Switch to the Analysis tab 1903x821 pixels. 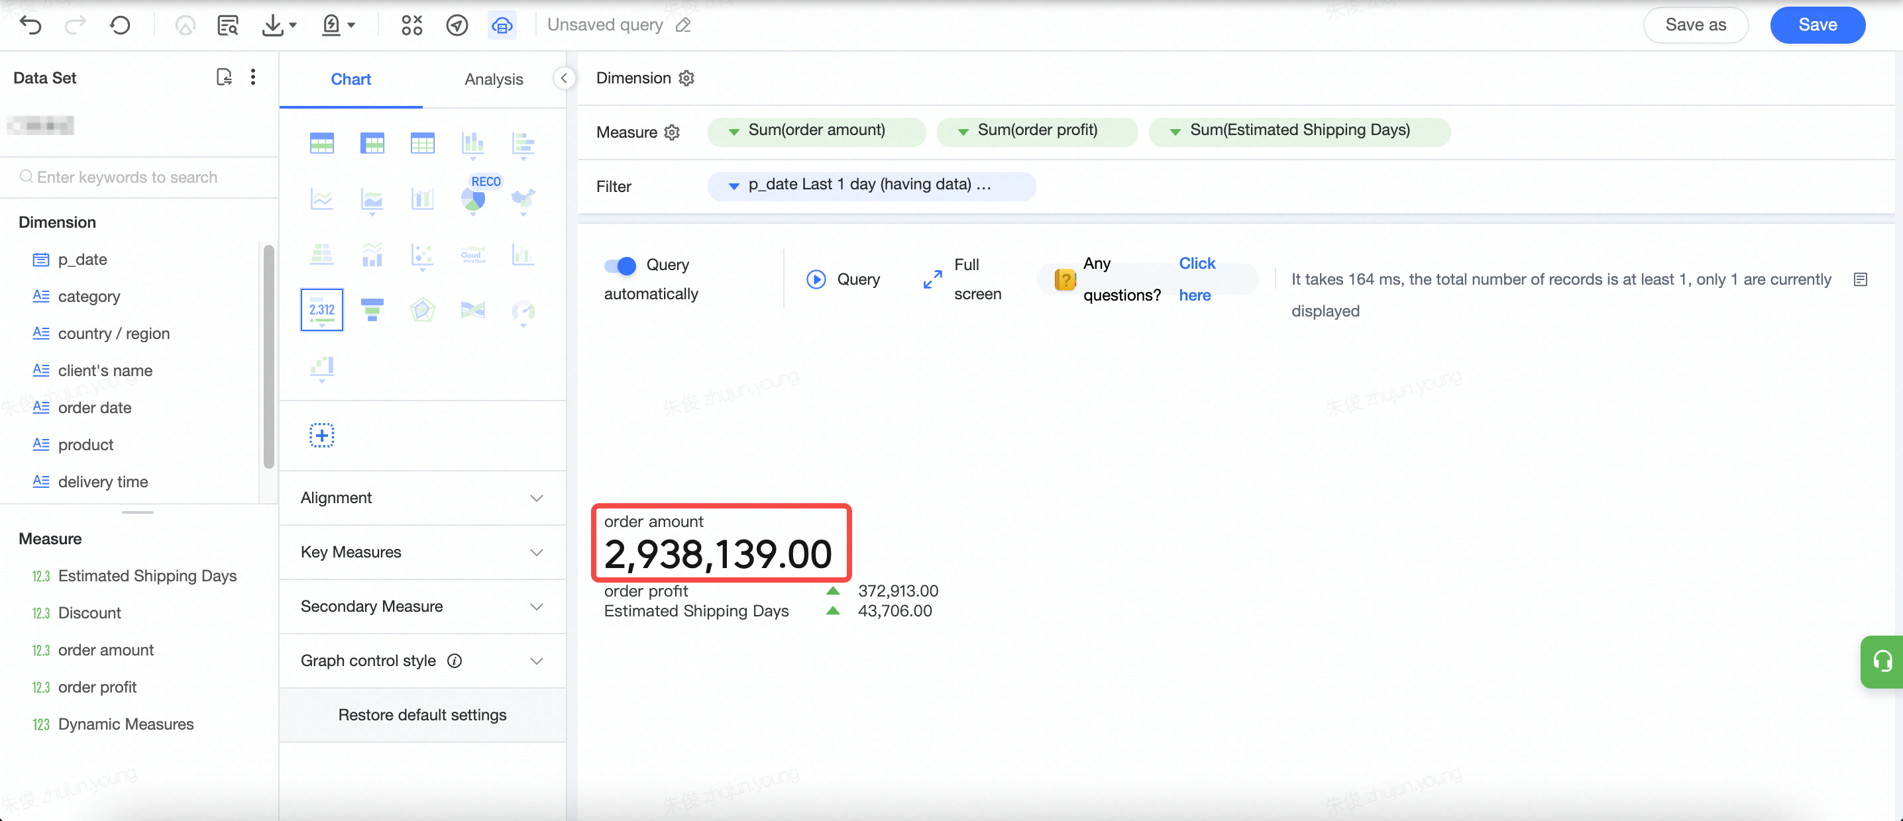point(494,79)
